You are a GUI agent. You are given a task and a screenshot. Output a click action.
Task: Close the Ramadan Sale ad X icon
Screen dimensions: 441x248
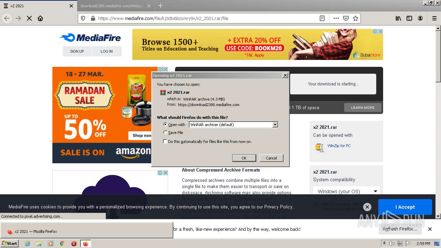click(x=165, y=69)
